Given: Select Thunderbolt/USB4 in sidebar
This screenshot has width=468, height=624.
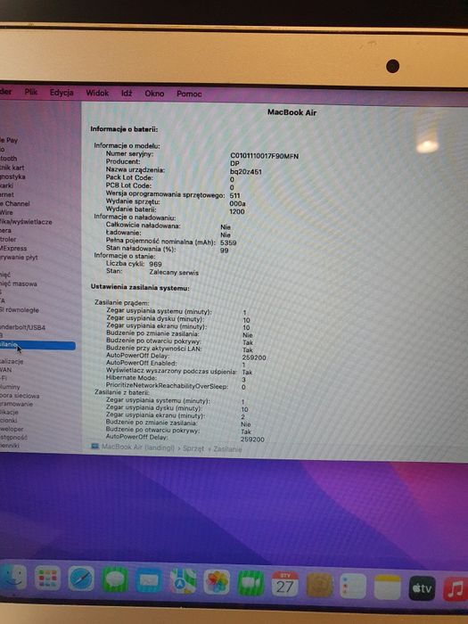Looking at the screenshot, I should 22,327.
